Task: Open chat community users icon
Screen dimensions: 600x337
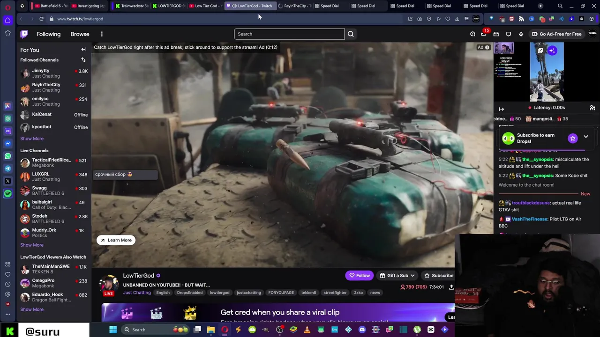Action: [592, 108]
